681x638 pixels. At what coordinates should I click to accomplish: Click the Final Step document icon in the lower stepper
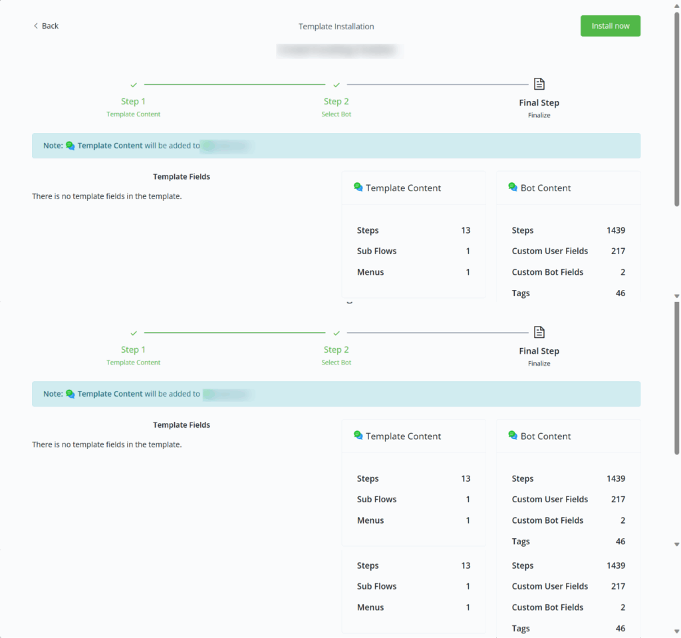coord(539,332)
